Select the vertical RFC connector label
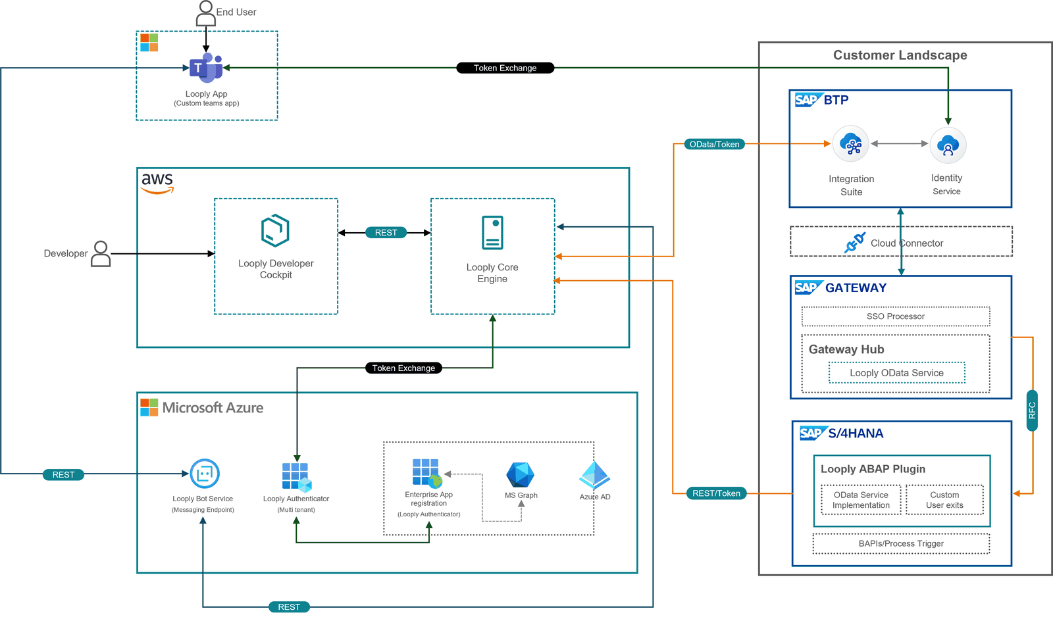The width and height of the screenshot is (1053, 617). [1033, 410]
